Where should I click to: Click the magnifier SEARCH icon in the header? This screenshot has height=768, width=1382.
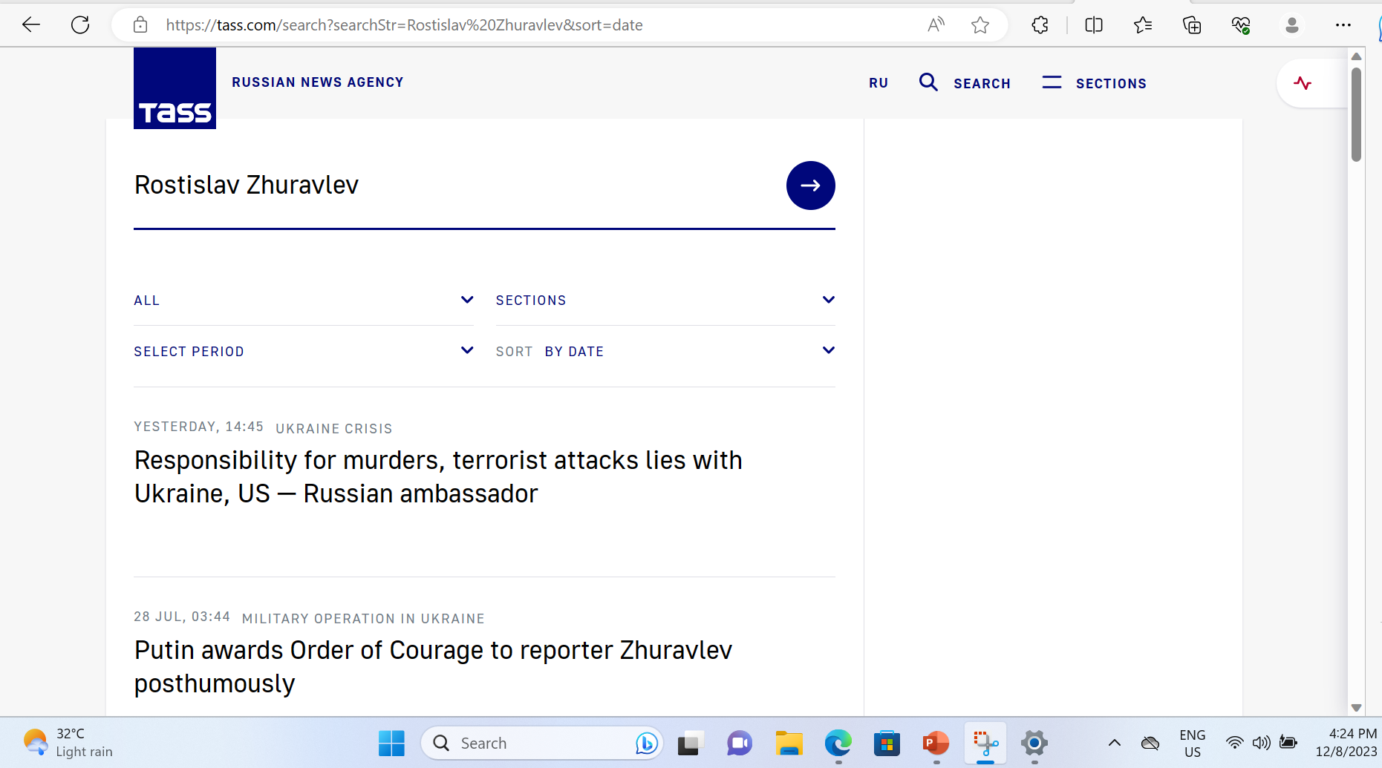(x=928, y=82)
